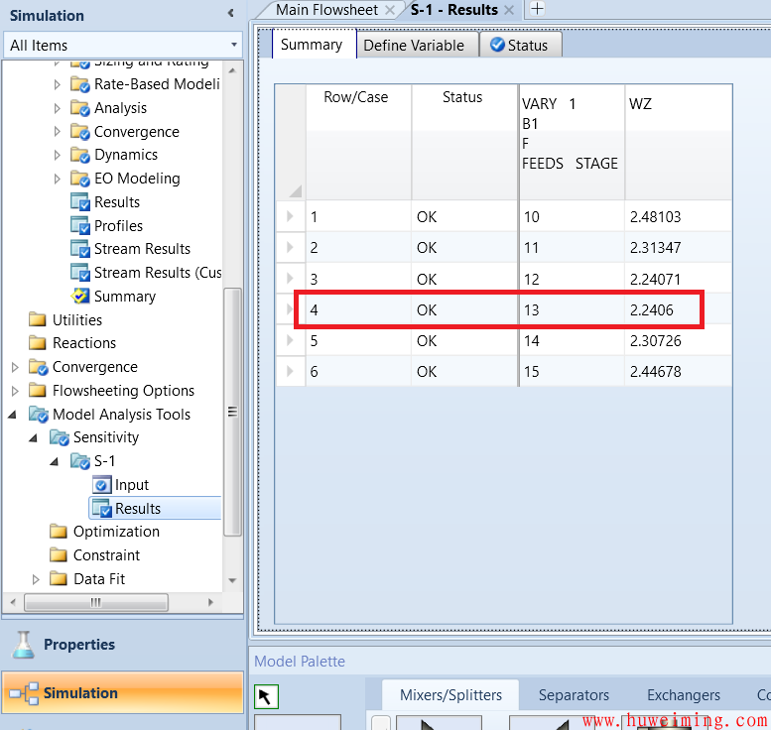Screen dimensions: 771x730
Task: Expand the Data Fit tree node
Action: coord(36,579)
